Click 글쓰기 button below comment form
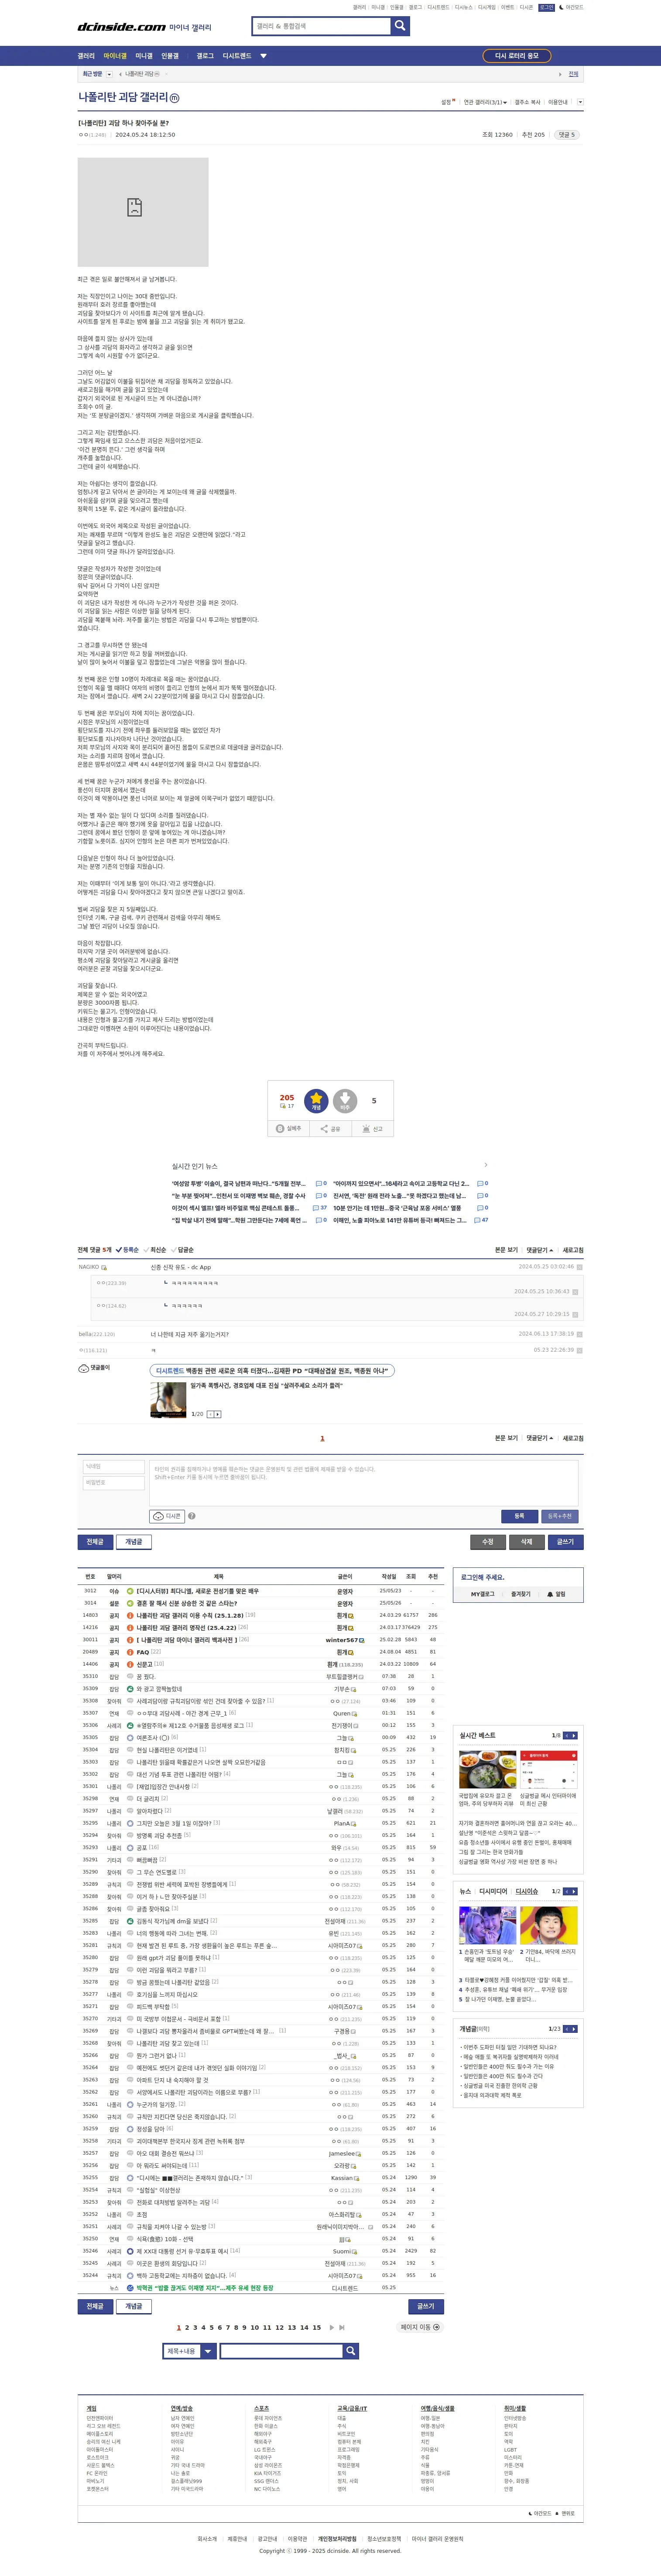The width and height of the screenshot is (661, 2576). (565, 1542)
